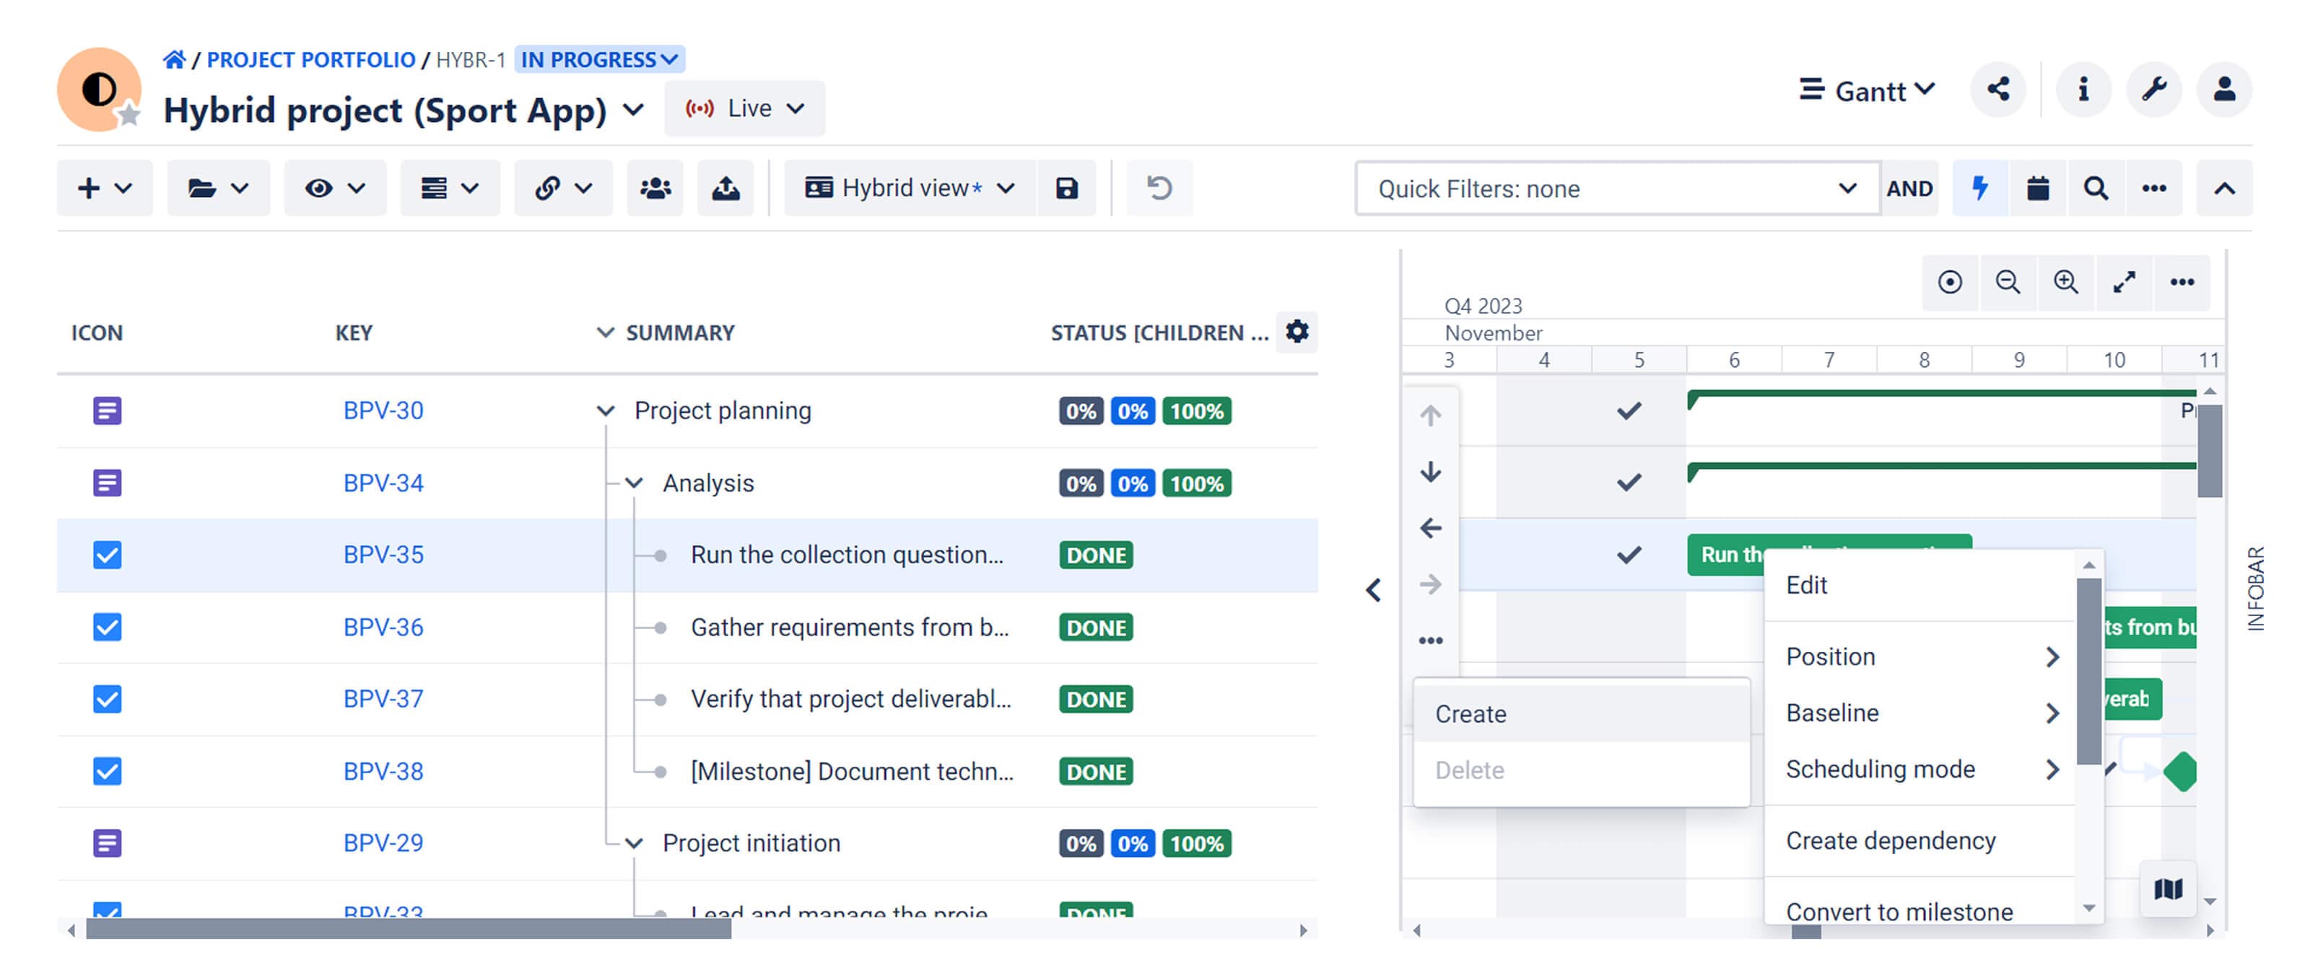Click the green milestone diamond
Image resolution: width=2310 pixels, height=968 pixels.
point(2180,771)
